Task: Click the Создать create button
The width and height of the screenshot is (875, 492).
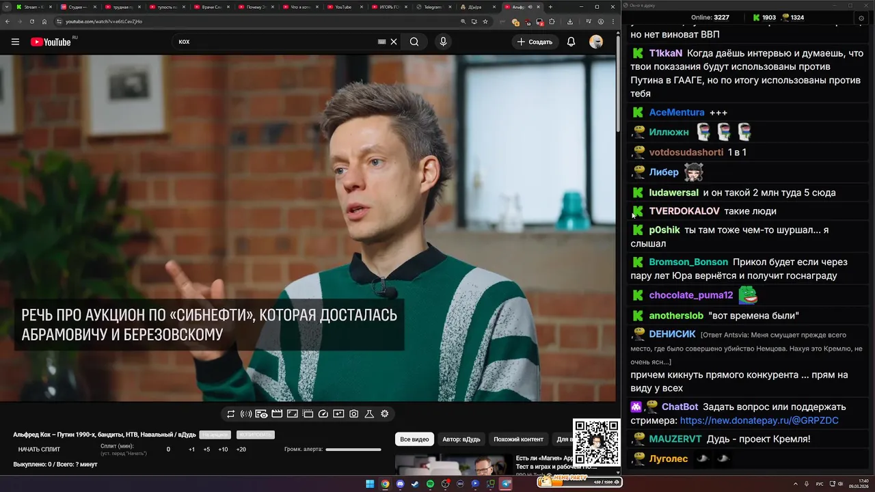Action: click(x=535, y=42)
